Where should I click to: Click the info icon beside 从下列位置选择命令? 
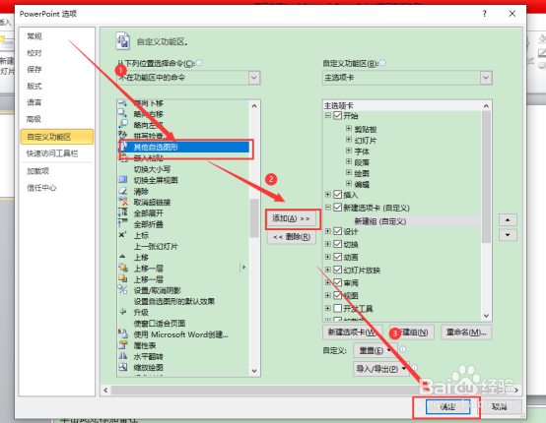pyautogui.click(x=199, y=63)
